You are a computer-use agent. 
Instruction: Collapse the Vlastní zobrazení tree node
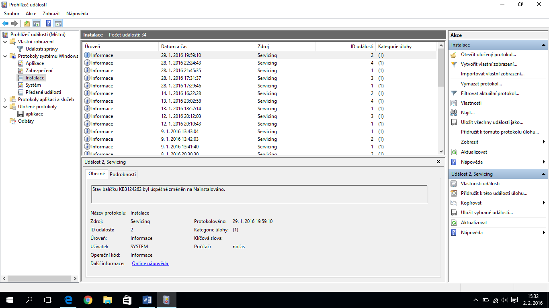(x=5, y=42)
